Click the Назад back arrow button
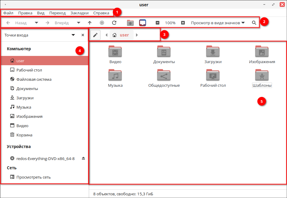This screenshot has width=287, height=198. coord(16,23)
